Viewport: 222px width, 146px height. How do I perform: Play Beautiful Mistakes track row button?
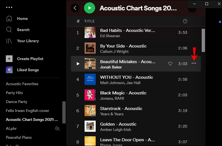78,64
